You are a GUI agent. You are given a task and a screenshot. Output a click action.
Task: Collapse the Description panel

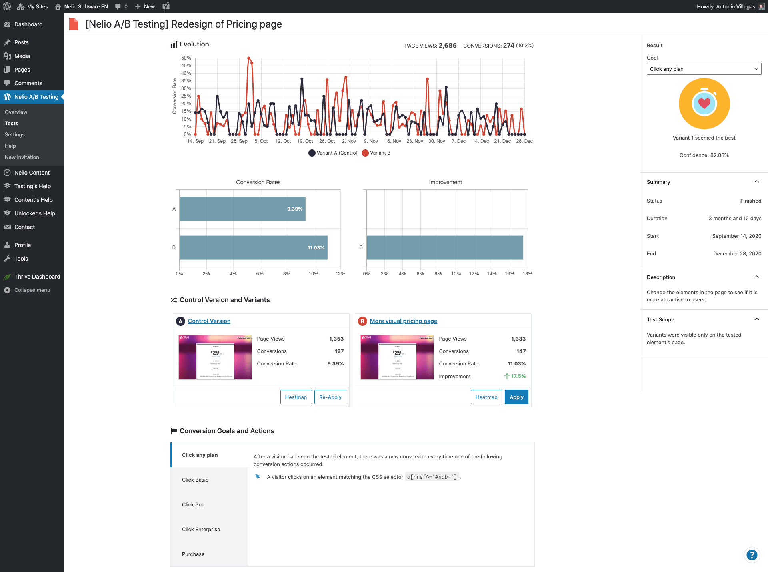click(x=756, y=277)
